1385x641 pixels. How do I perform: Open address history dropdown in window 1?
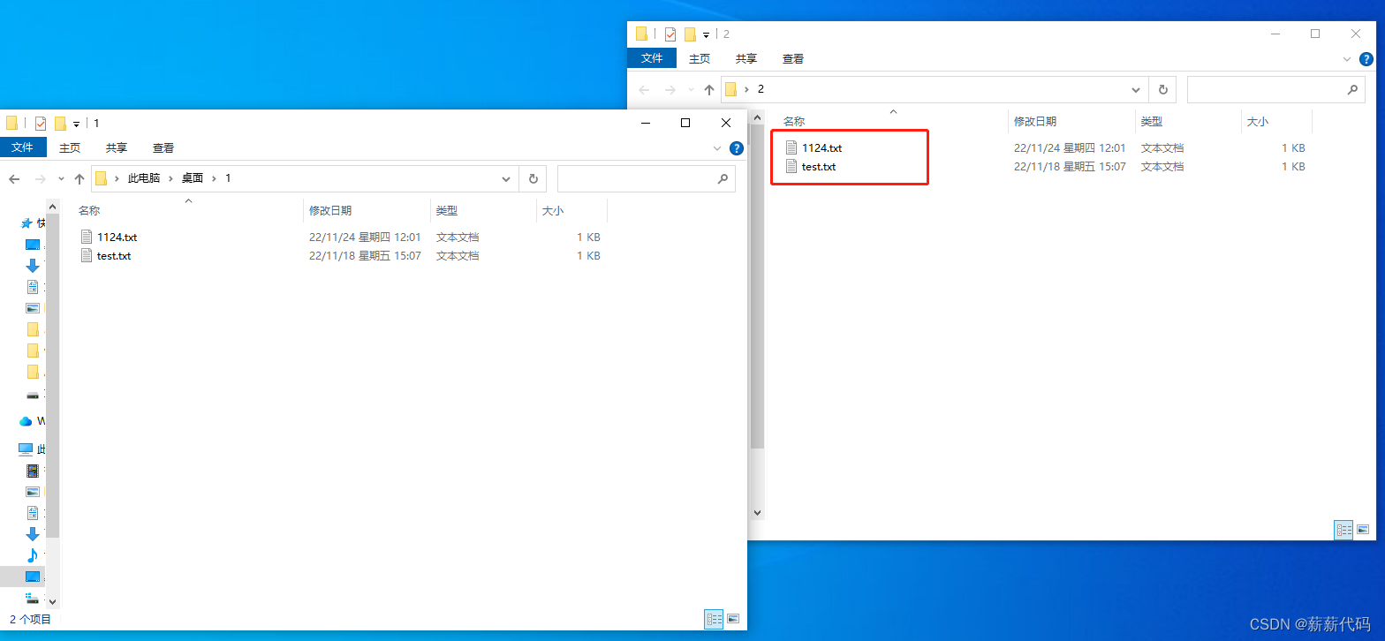coord(506,178)
